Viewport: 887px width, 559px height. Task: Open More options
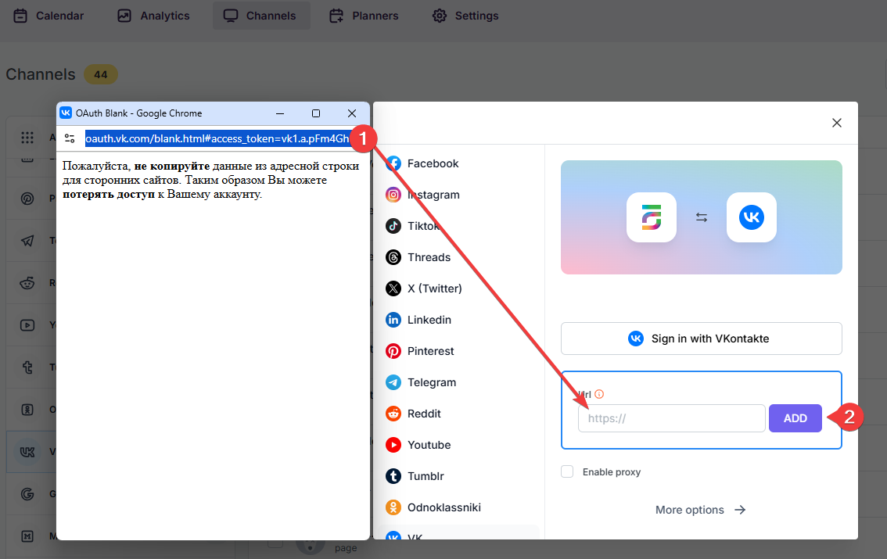click(x=700, y=510)
